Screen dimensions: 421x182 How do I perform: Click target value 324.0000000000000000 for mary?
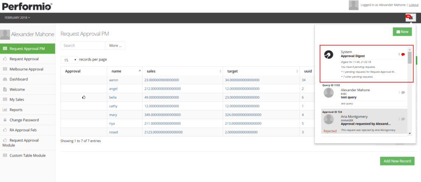coord(243,115)
